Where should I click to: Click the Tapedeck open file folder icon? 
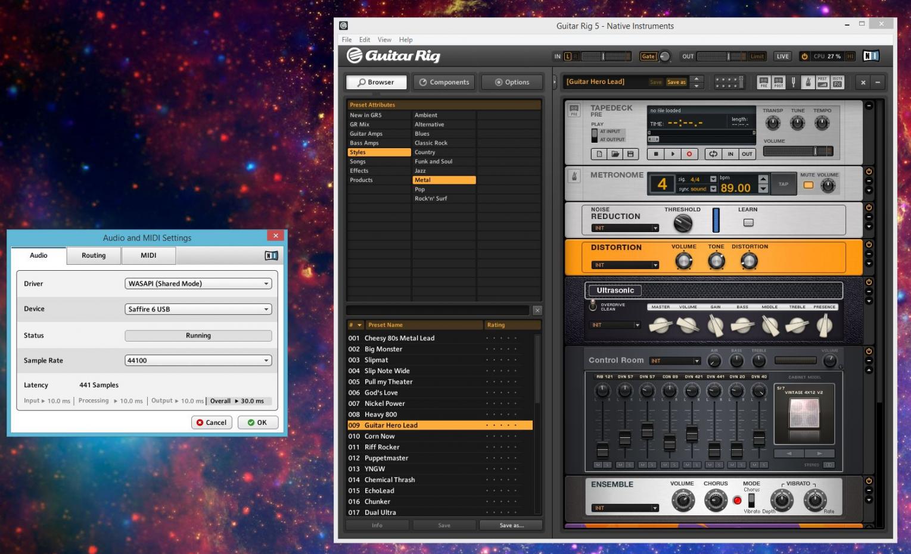click(x=615, y=154)
